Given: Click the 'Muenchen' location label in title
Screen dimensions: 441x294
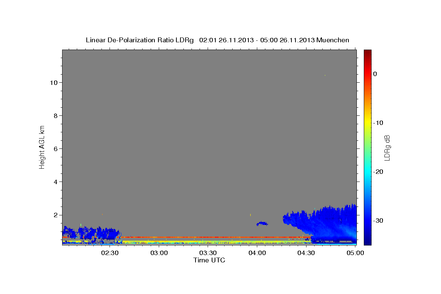Looking at the screenshot, I should [333, 40].
